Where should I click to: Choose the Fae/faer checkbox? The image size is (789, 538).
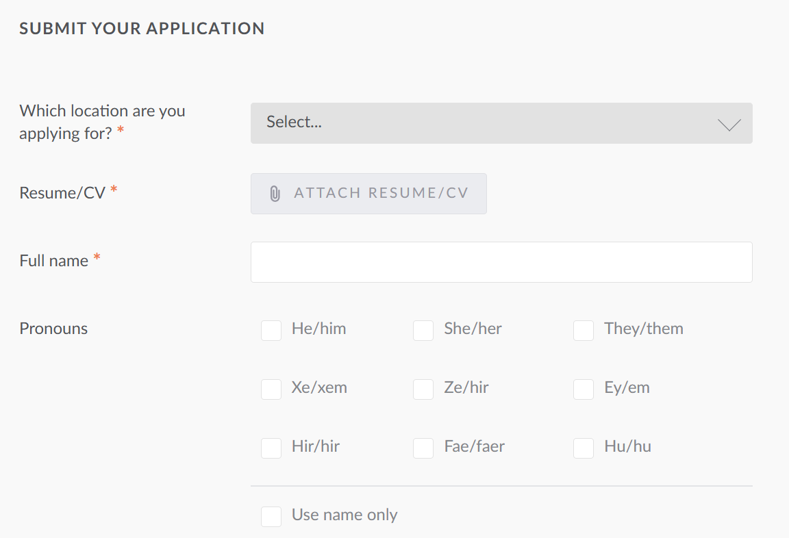(x=423, y=448)
